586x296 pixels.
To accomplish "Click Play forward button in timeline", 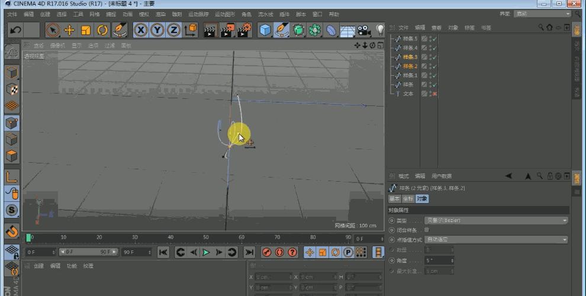I will [206, 252].
